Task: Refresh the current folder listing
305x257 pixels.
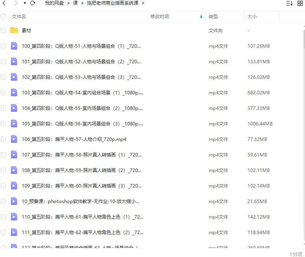Action: pos(33,3)
